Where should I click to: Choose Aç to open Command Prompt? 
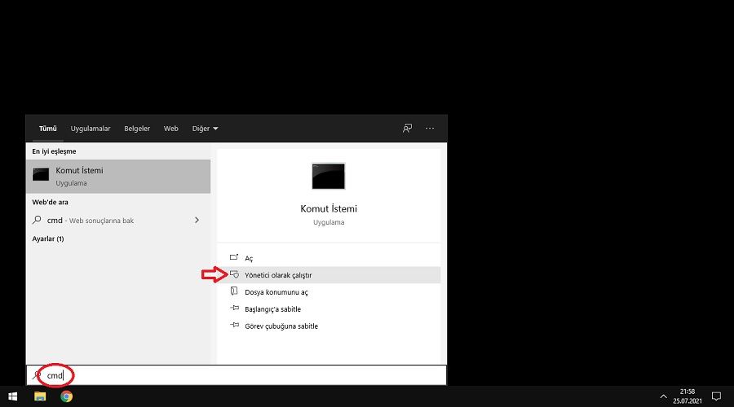329,258
